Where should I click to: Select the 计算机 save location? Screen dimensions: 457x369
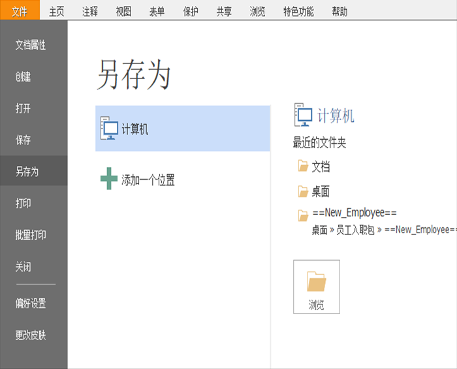183,129
